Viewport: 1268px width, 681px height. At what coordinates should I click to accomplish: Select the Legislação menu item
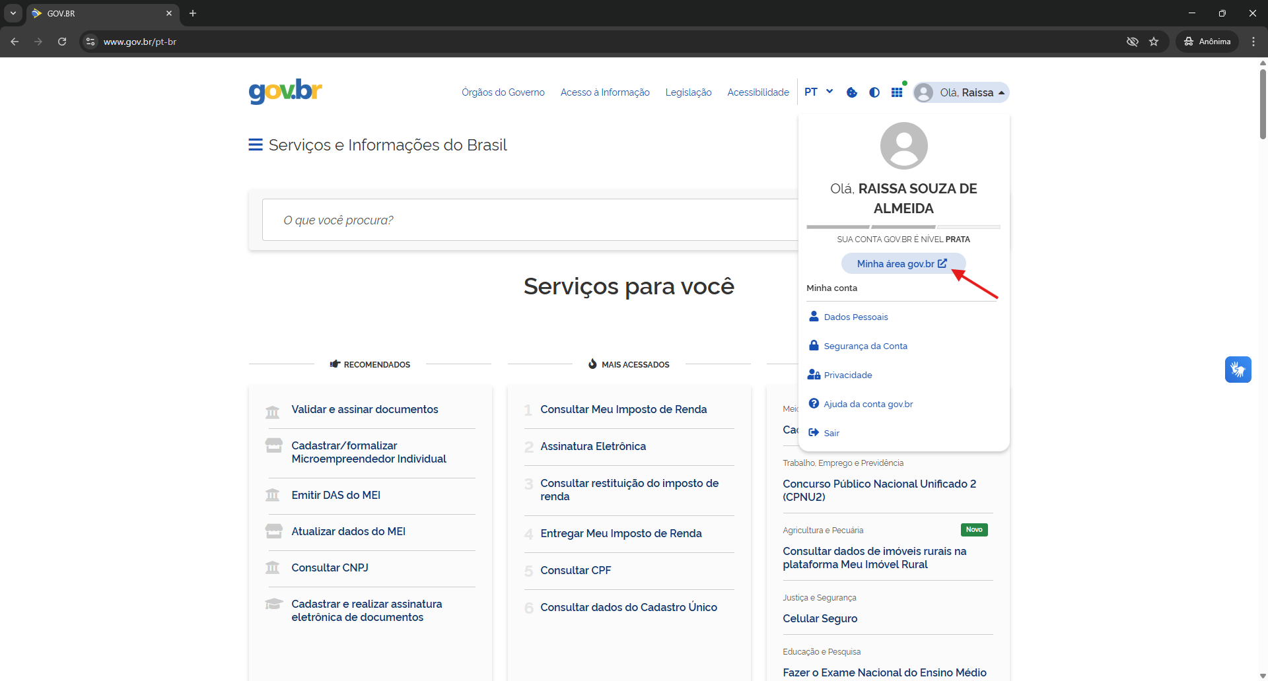tap(689, 92)
